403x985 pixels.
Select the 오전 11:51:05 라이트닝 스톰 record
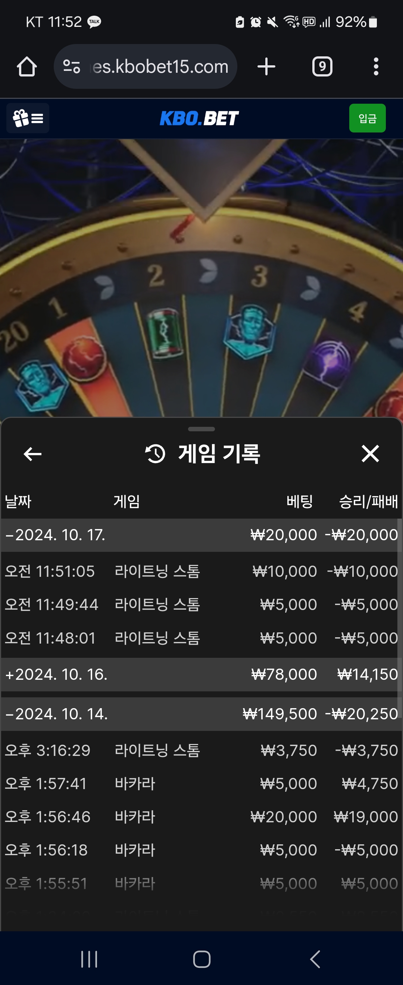pyautogui.click(x=201, y=572)
